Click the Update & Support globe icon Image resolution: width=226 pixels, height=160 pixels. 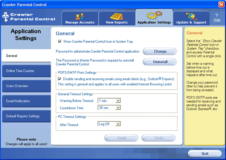(x=191, y=17)
